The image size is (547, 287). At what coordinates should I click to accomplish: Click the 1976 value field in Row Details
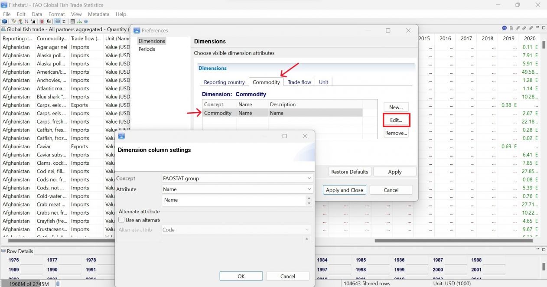point(32,260)
